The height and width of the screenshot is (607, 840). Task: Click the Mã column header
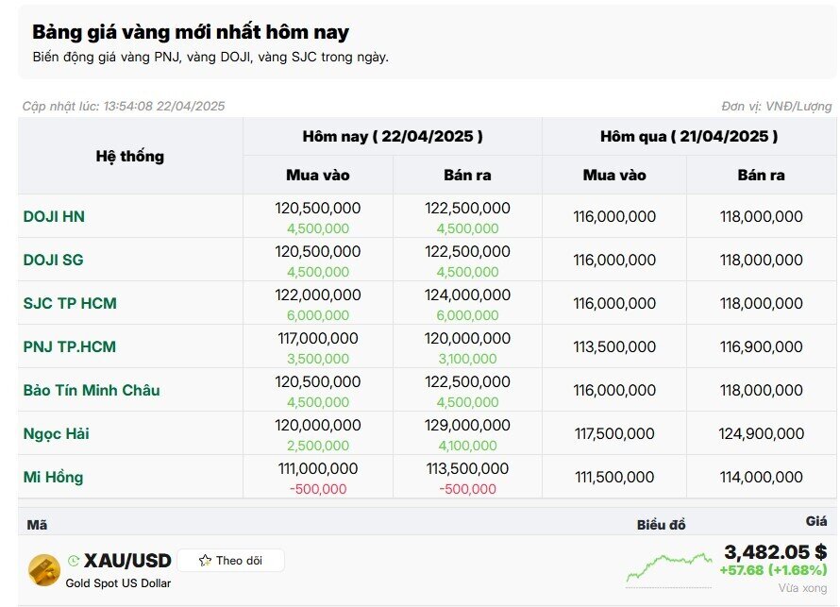coord(37,525)
